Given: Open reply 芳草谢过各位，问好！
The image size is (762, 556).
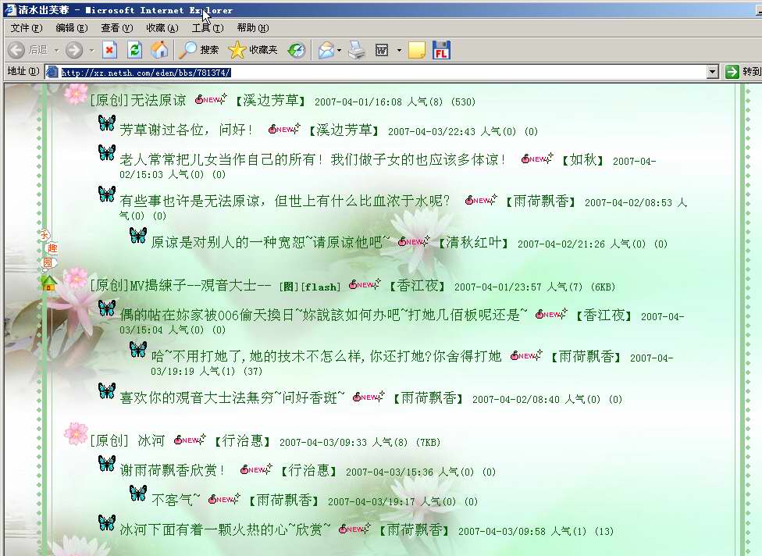Looking at the screenshot, I should coord(187,130).
